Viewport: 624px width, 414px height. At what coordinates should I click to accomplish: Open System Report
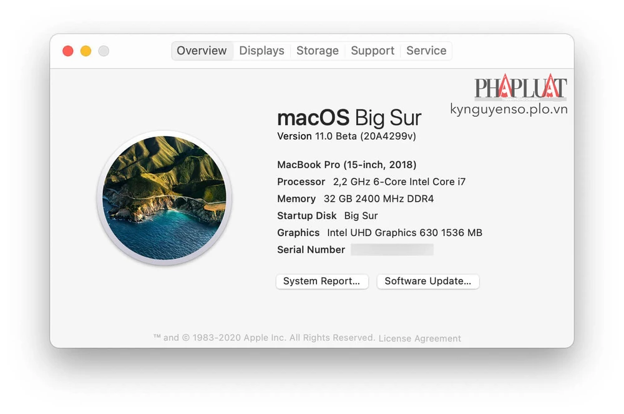point(322,282)
